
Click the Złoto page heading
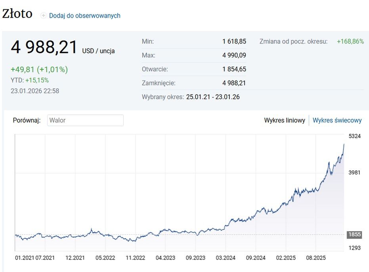tap(17, 14)
